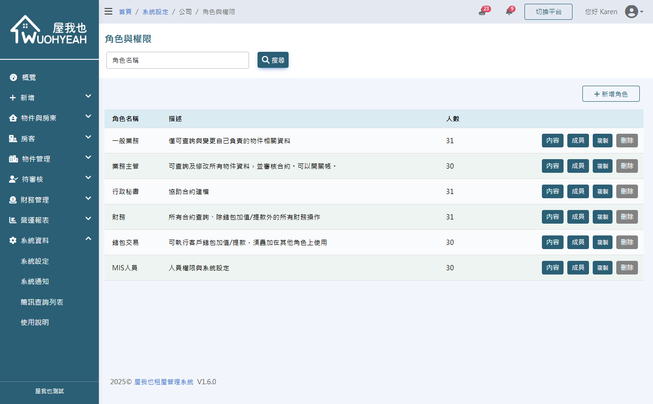Click the gear icon beside 系統資料
The width and height of the screenshot is (653, 404).
[13, 240]
